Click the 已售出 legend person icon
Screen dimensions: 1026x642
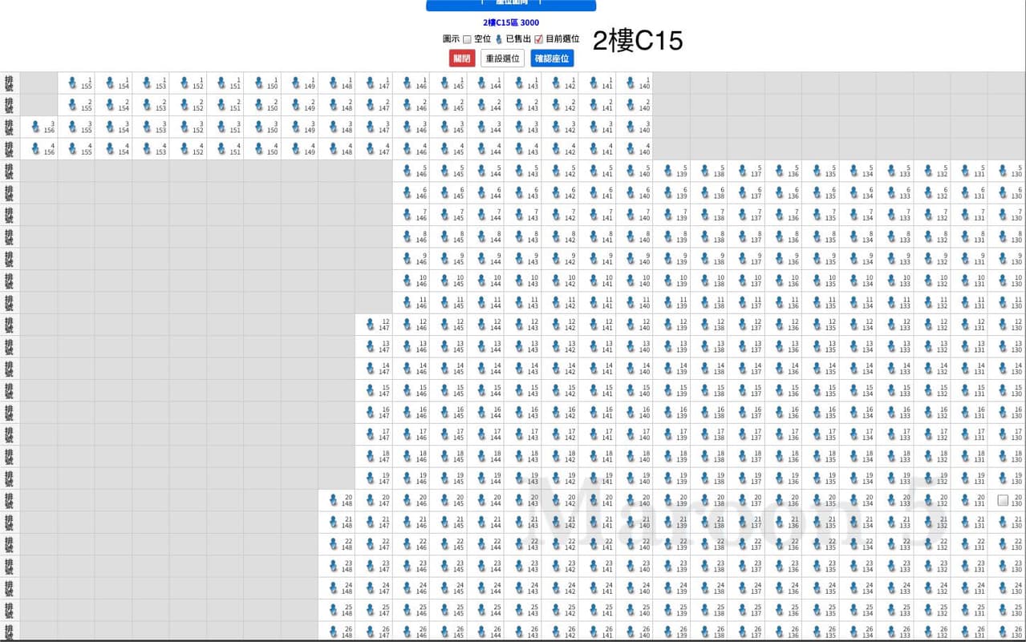coord(499,38)
